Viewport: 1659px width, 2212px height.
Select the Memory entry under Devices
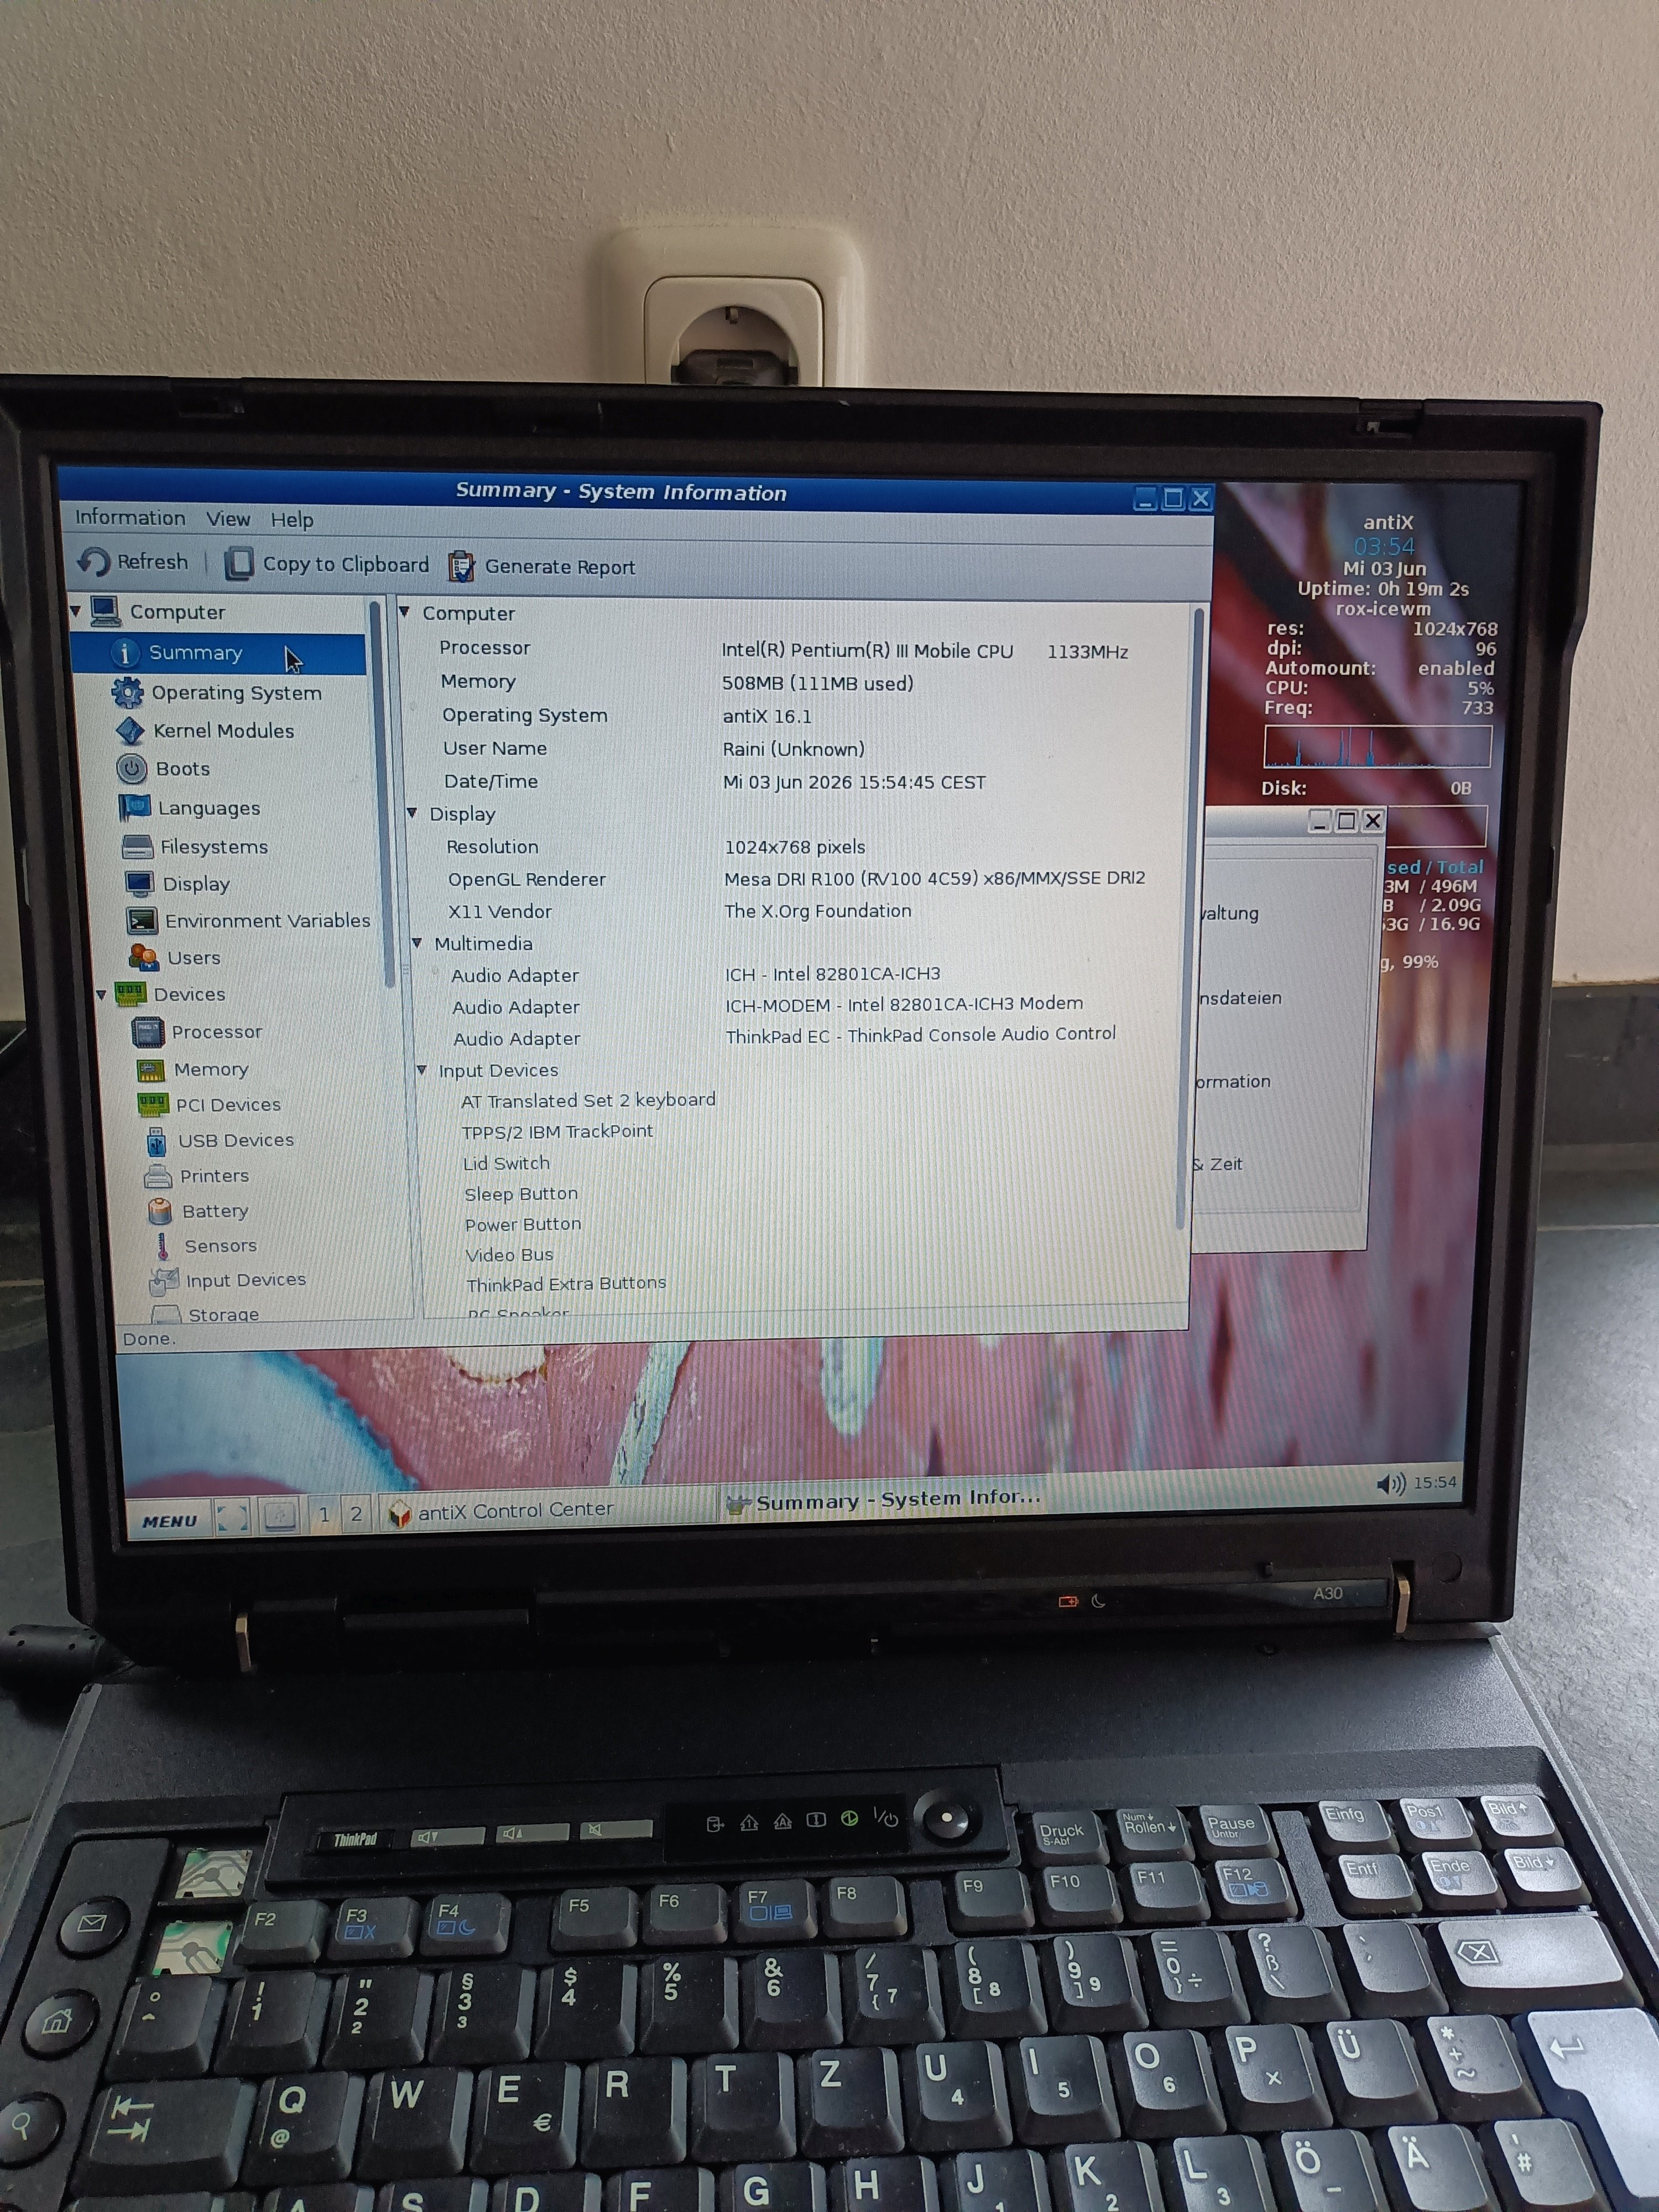(x=192, y=1070)
